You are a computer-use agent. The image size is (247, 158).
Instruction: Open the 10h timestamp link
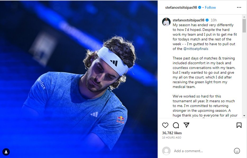pos(214,20)
